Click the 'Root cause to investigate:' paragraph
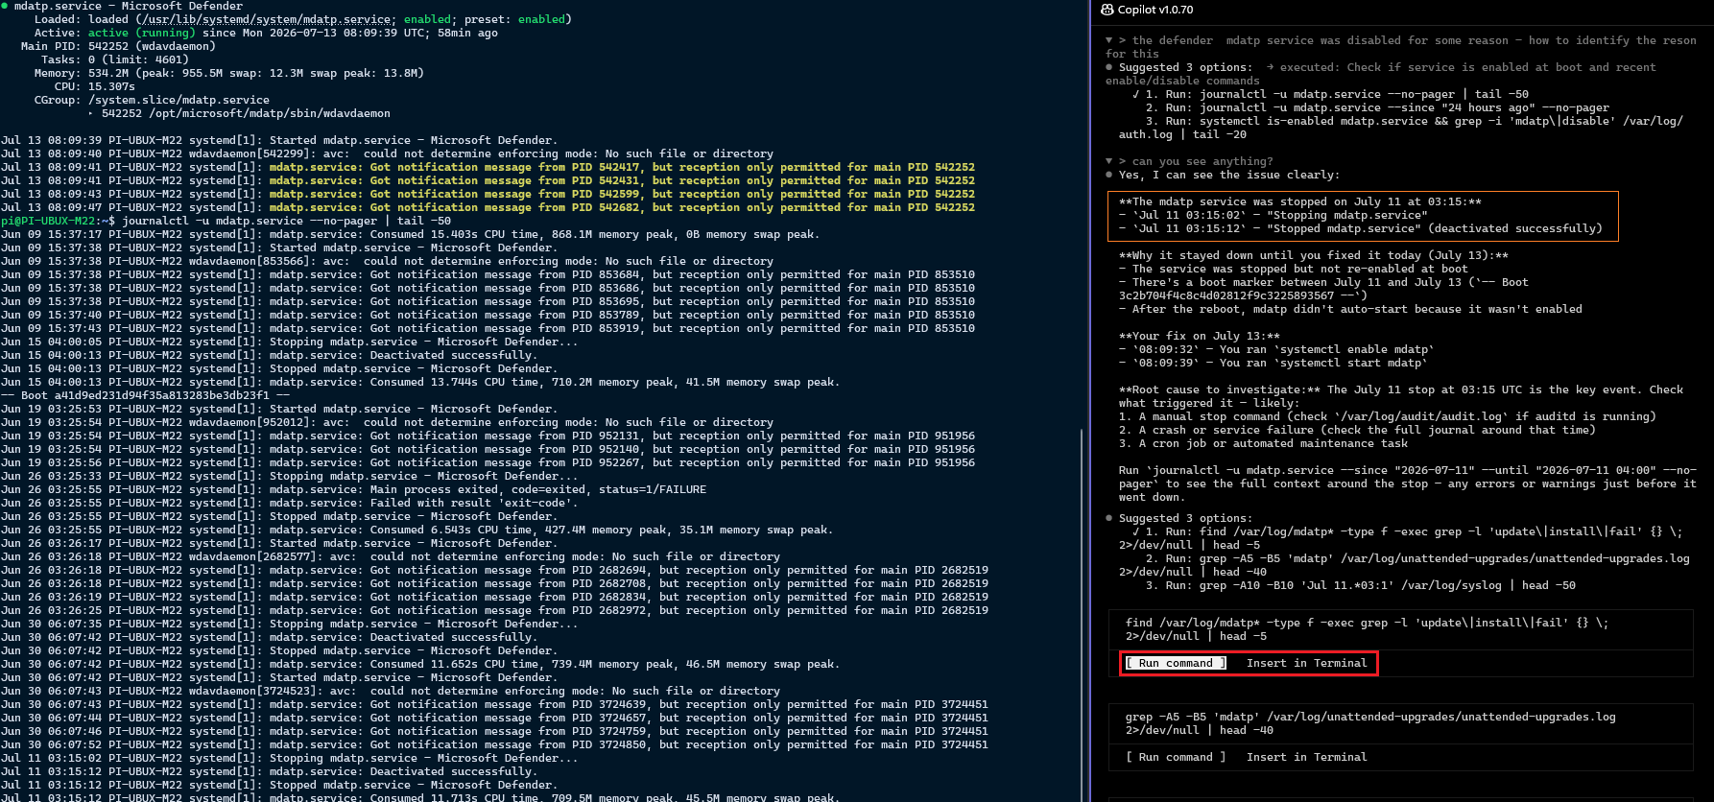Viewport: 1714px width, 802px height. 1401,396
